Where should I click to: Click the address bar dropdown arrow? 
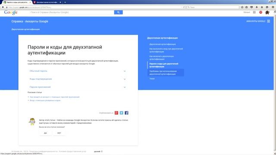pyautogui.click(x=182, y=7)
